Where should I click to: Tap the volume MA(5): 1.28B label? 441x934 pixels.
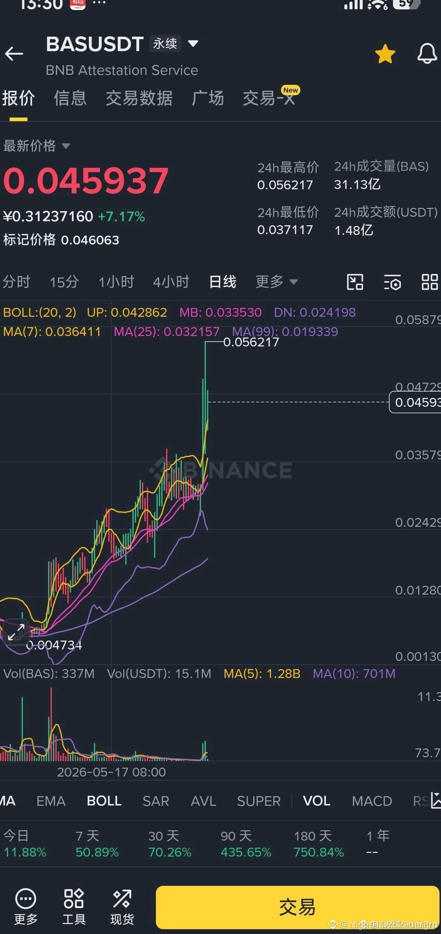tap(262, 673)
